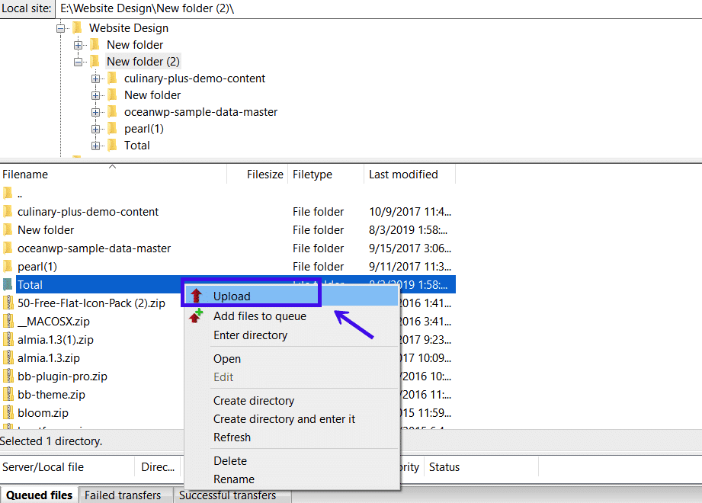702x503 pixels.
Task: Sort by the Last modified column header
Action: point(402,174)
